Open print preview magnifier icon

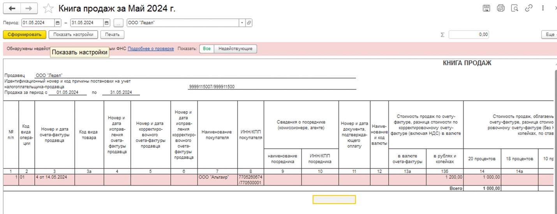pos(515,8)
